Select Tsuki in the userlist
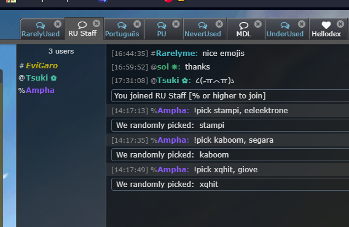This screenshot has height=227, width=349. 37,78
